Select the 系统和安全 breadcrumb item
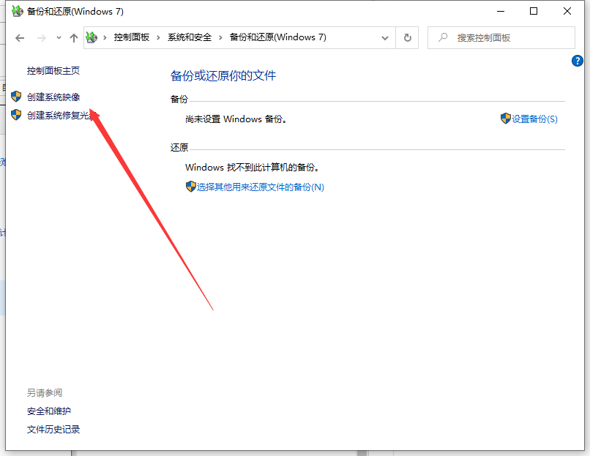The height and width of the screenshot is (456, 590). click(x=189, y=37)
